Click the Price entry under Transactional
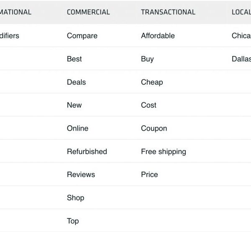Image resolution: width=251 pixels, height=232 pixels. 149,175
